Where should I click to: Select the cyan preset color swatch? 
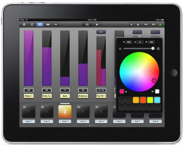click(x=157, y=100)
